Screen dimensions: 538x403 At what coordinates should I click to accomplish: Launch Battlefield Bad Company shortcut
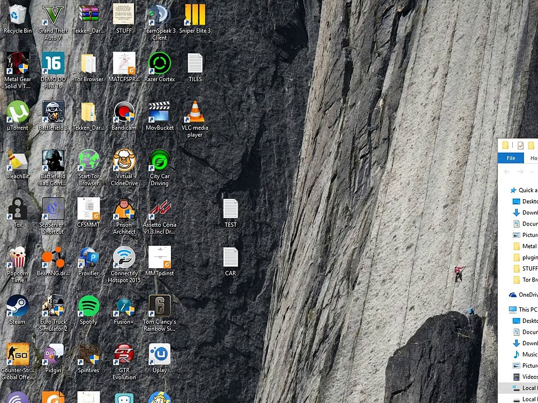point(53,167)
